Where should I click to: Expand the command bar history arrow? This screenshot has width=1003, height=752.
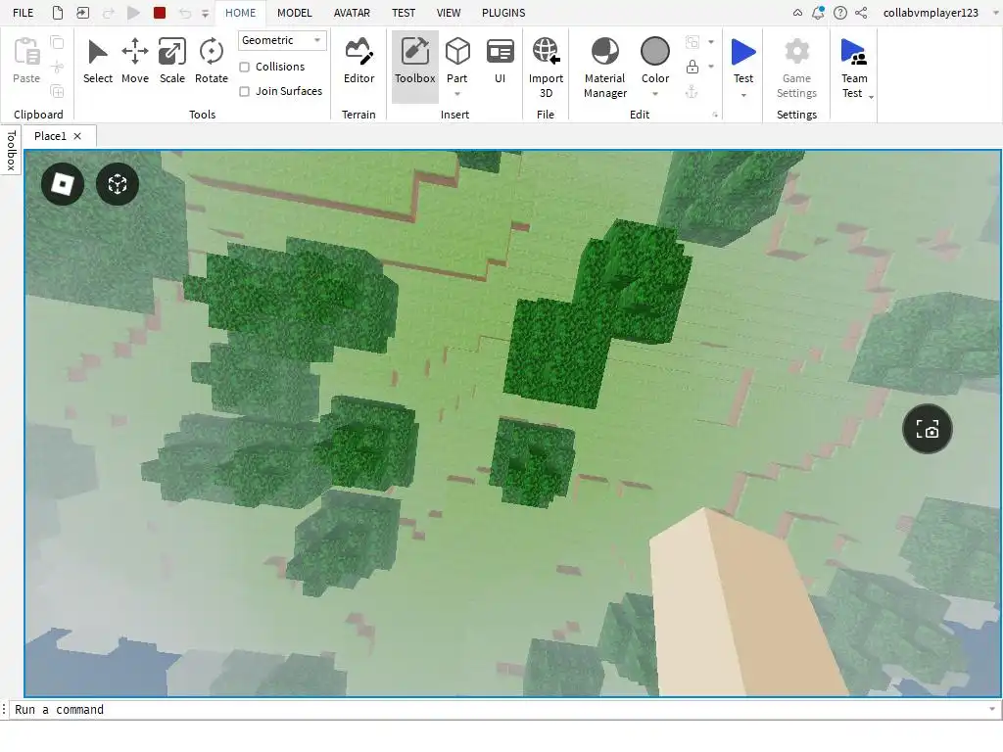click(992, 709)
